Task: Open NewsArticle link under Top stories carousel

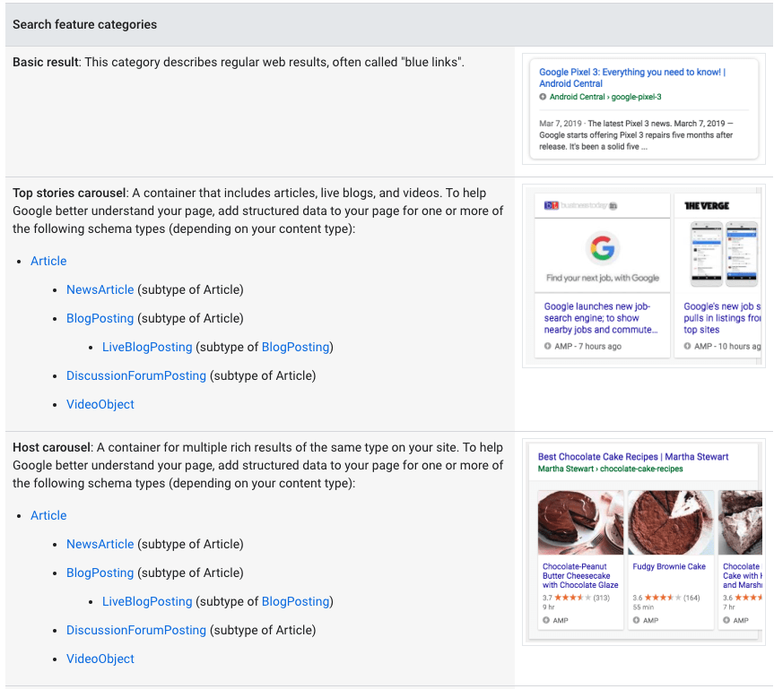Action: [100, 289]
